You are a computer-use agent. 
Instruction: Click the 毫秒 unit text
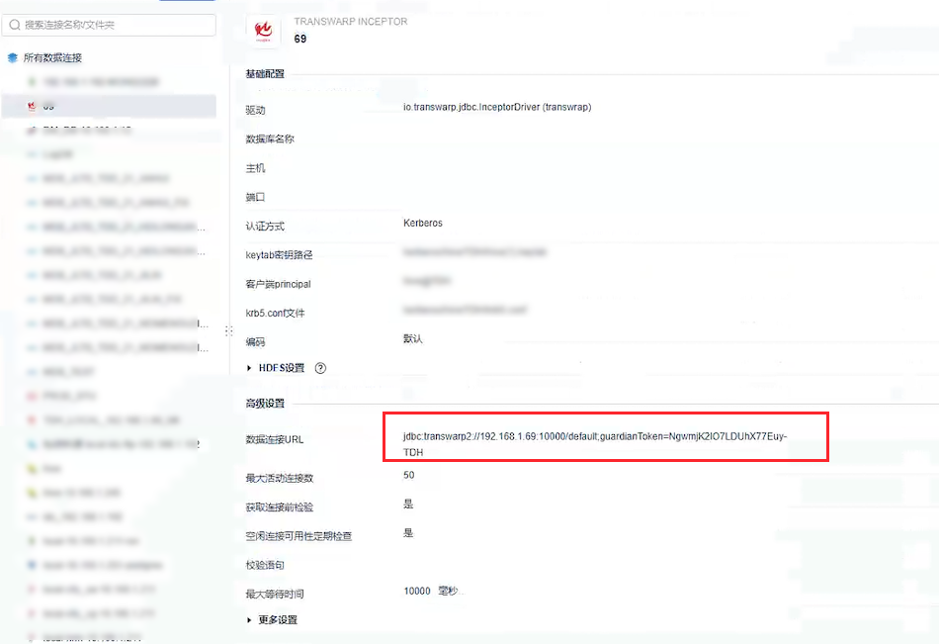448,592
